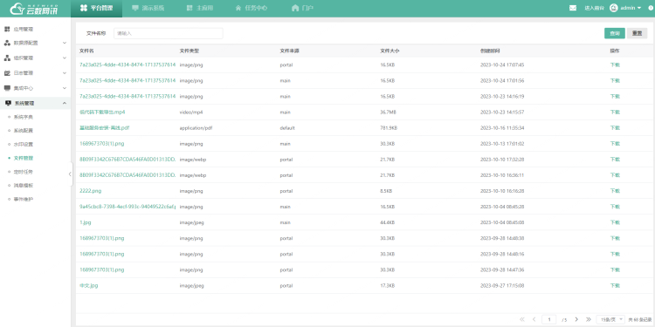Viewport: 655px width, 327px height.
Task: Open 系统配置 in the sidebar
Action: (x=24, y=131)
